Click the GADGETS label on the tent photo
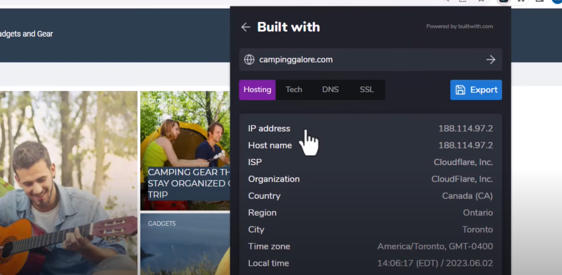The height and width of the screenshot is (275, 562). coord(162,101)
